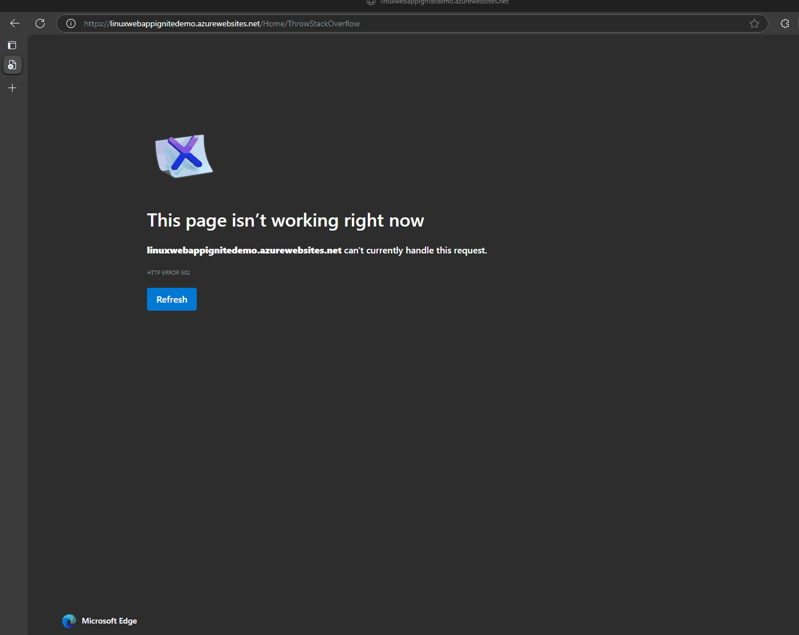Image resolution: width=799 pixels, height=635 pixels.
Task: Click the Microsoft Edge footer label
Action: pos(109,621)
